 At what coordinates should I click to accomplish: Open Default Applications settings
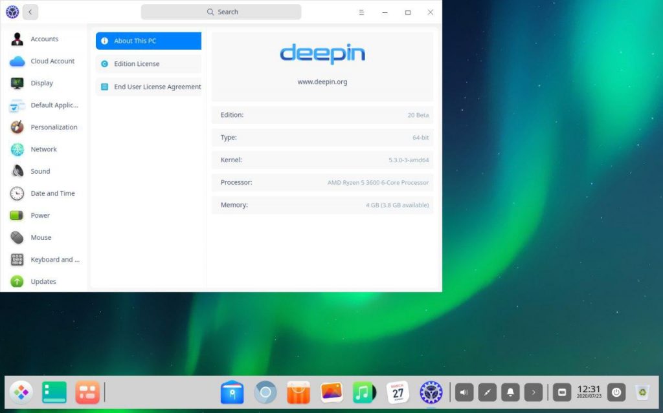coord(44,105)
